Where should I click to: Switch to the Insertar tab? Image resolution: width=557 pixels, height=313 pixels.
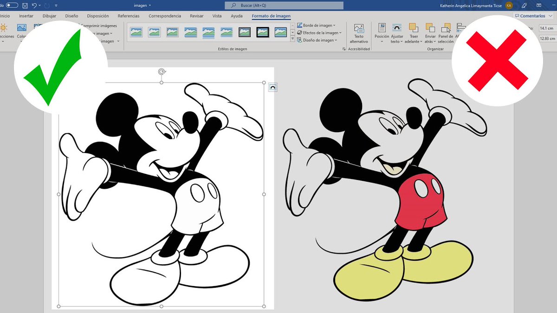pos(26,16)
